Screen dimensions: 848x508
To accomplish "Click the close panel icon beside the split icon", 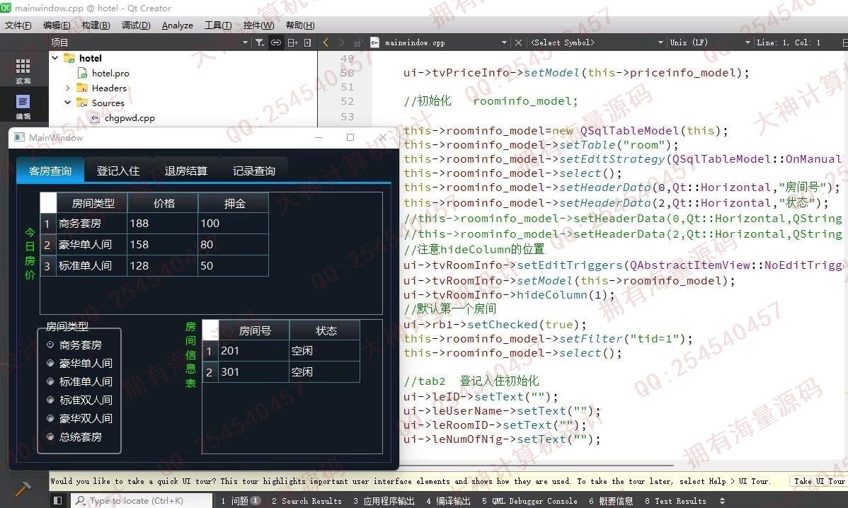I will tap(308, 42).
